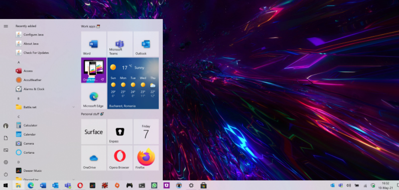Open the game controller app on taskbar
The width and height of the screenshot is (399, 190).
point(129,185)
